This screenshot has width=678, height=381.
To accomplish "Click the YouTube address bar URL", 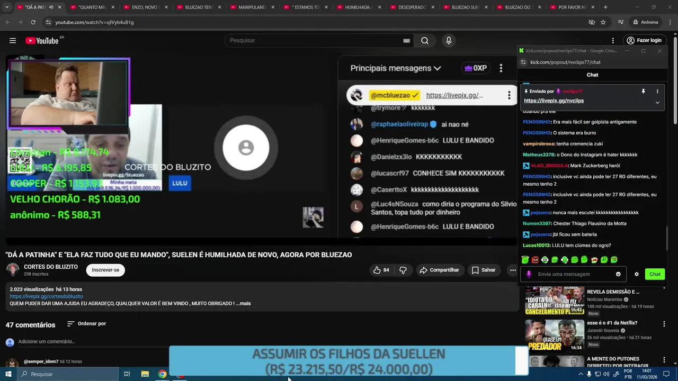I will point(94,22).
